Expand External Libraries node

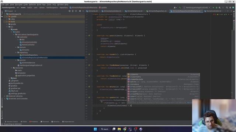point(5,96)
